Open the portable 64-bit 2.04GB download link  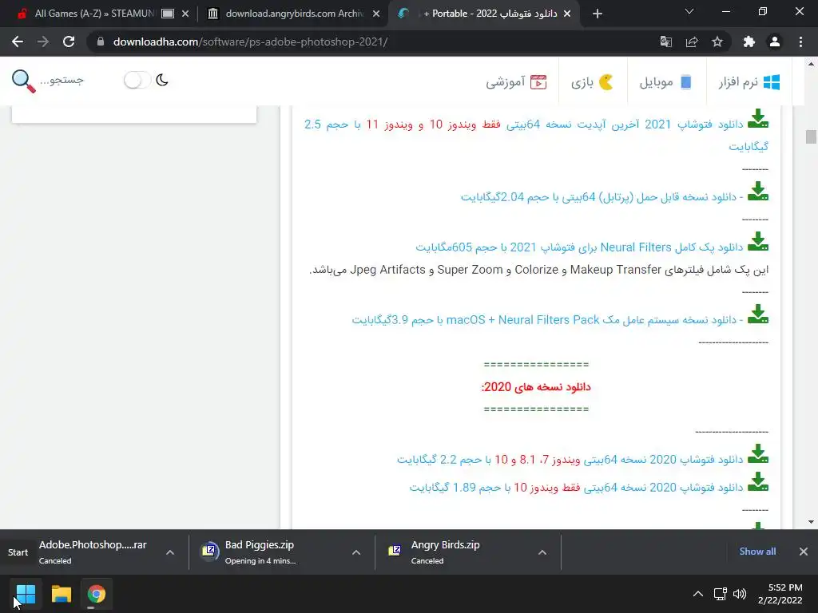(602, 197)
